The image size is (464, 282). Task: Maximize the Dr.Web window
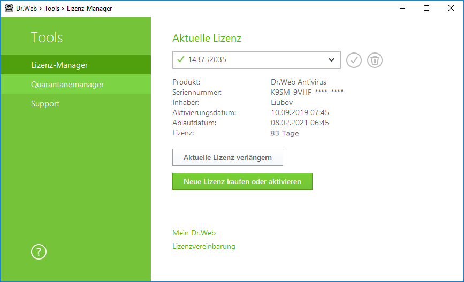427,8
